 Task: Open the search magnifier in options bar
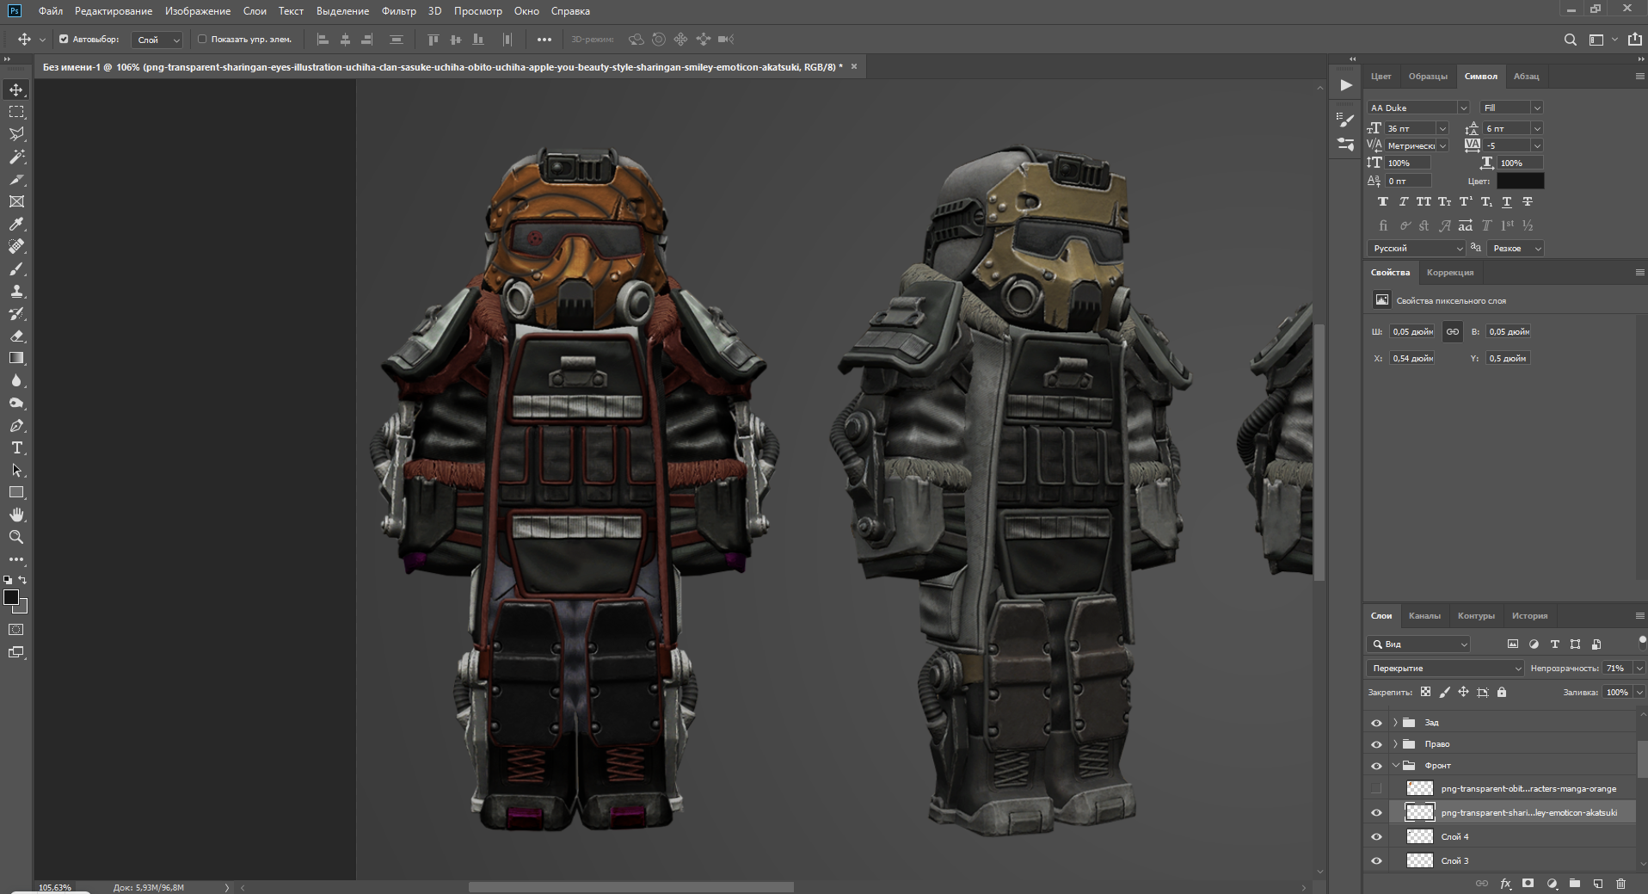tap(1570, 40)
